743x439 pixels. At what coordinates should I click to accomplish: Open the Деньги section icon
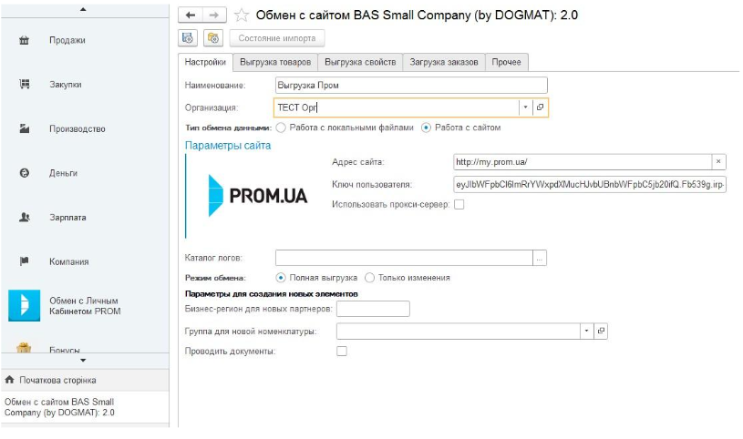click(25, 173)
